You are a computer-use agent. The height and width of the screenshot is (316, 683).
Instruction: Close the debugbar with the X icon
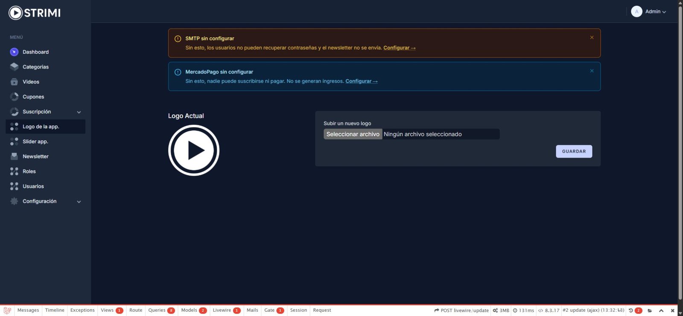[673, 310]
